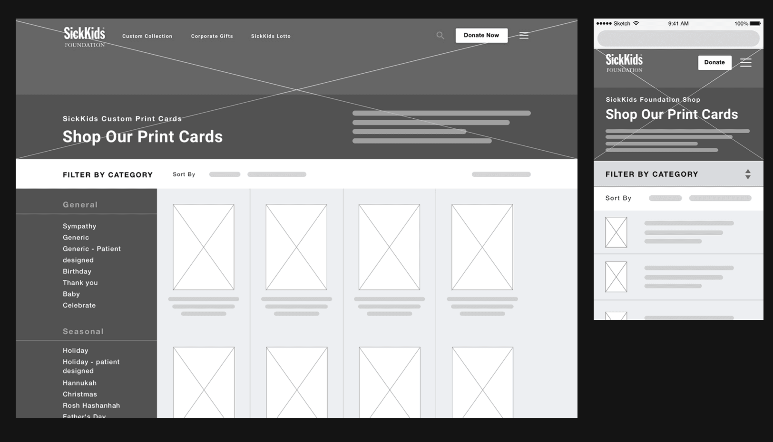Screen dimensions: 773x442
Task: Open third product thumbnail in top row
Action: tap(389, 247)
